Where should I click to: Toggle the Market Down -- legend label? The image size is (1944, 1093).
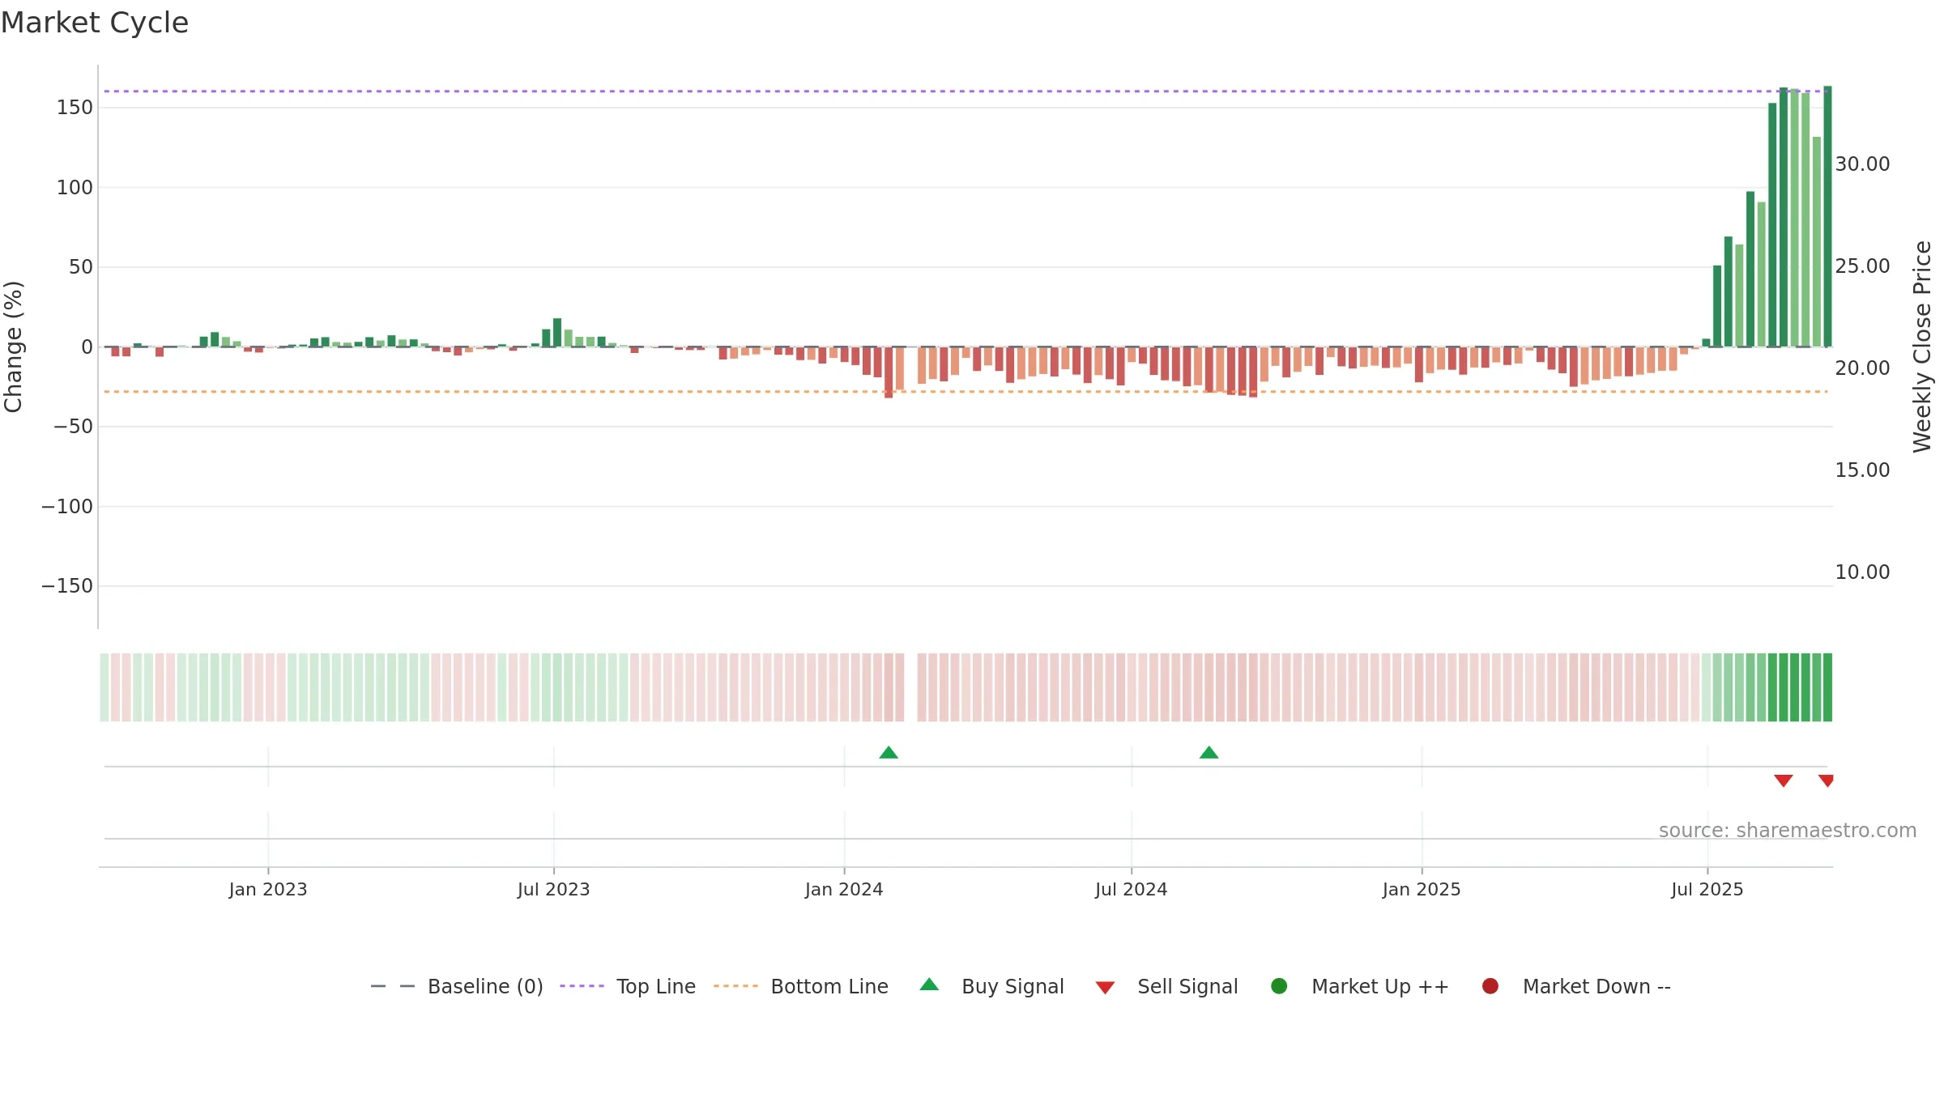tap(1597, 986)
